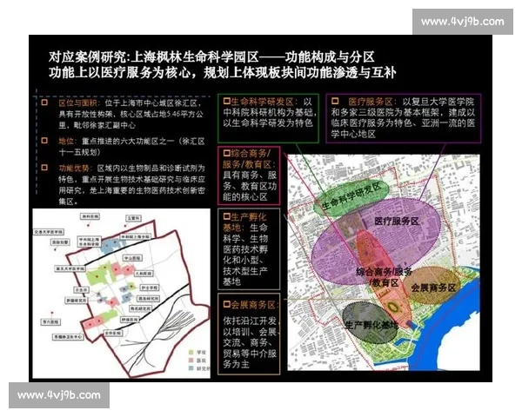This screenshot has width=522, height=417.
Task: Click the bullet square before 会展商务区 heading
Action: [x=227, y=304]
